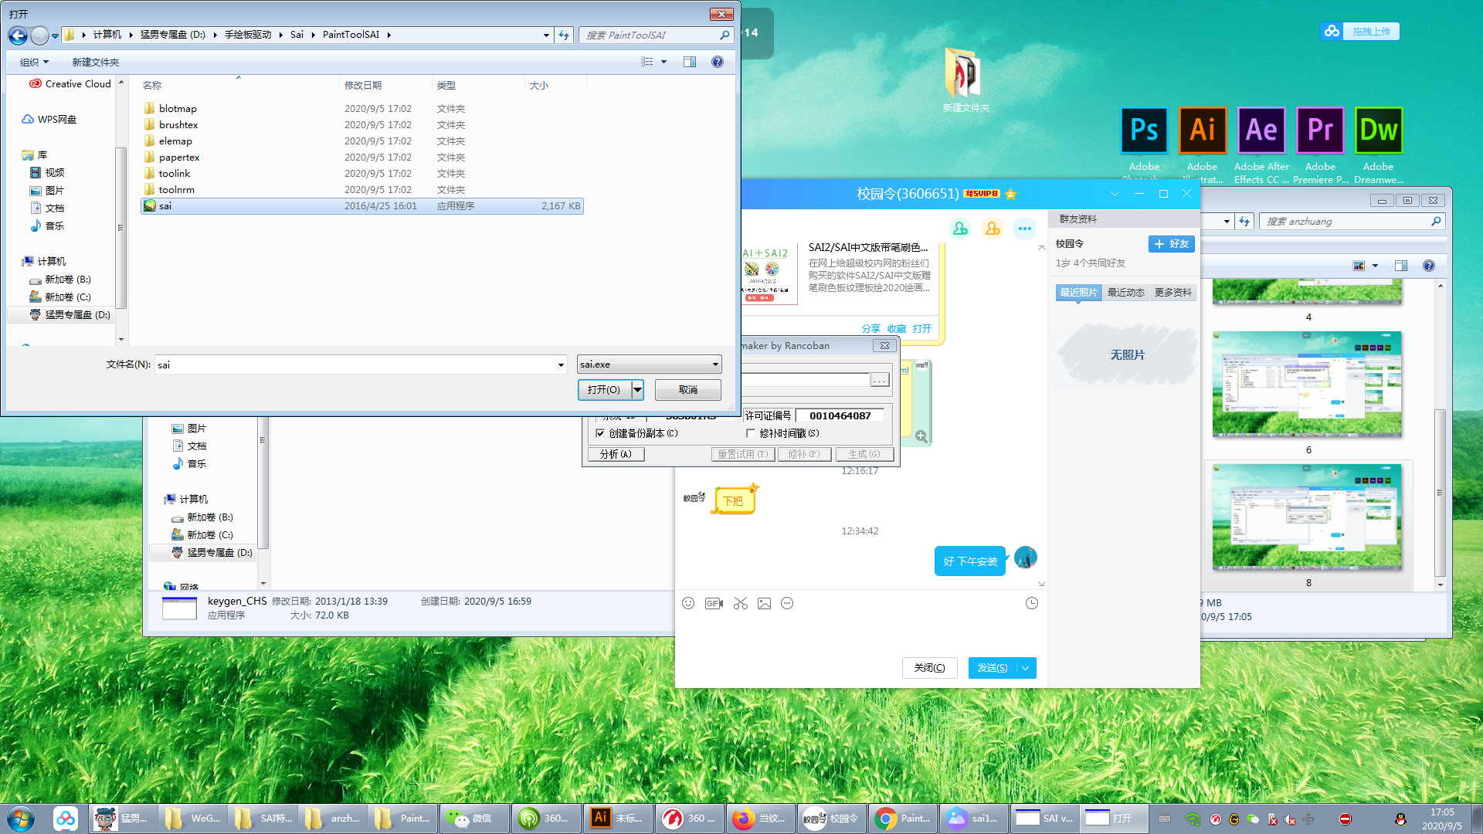Click 关闭(C) button in QQ chat
The height and width of the screenshot is (834, 1483).
click(929, 668)
